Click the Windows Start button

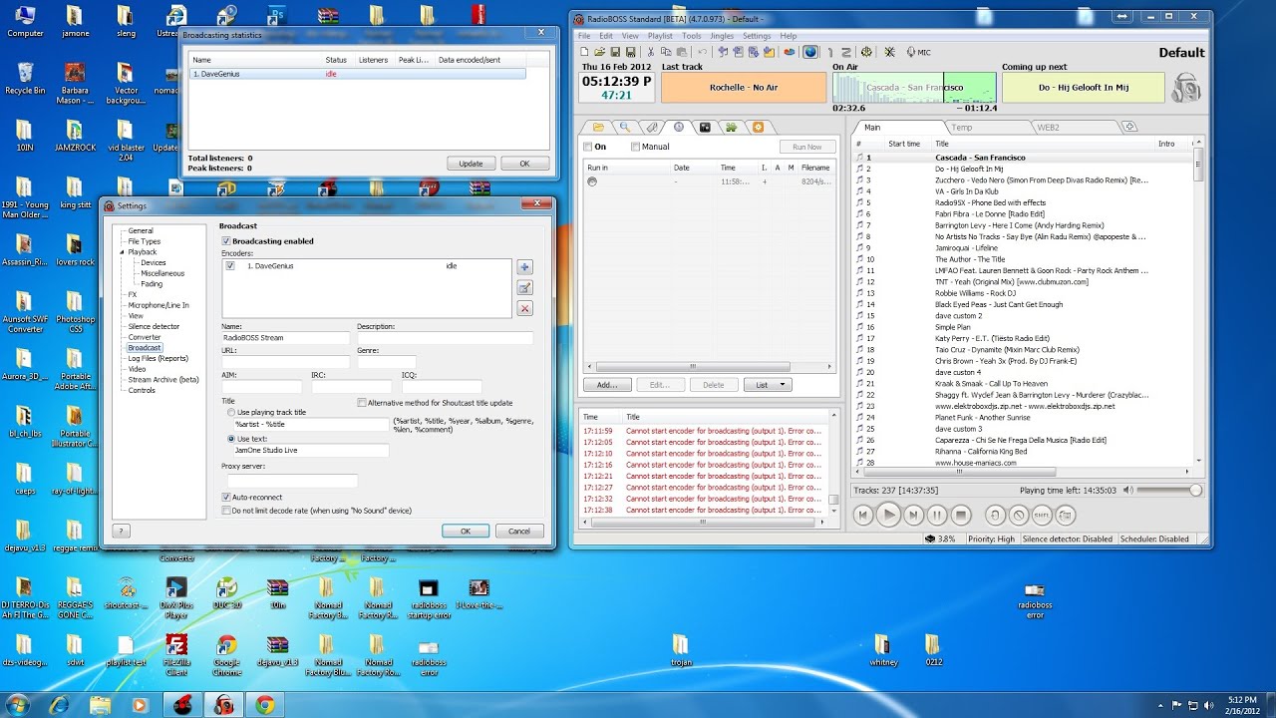[x=17, y=704]
